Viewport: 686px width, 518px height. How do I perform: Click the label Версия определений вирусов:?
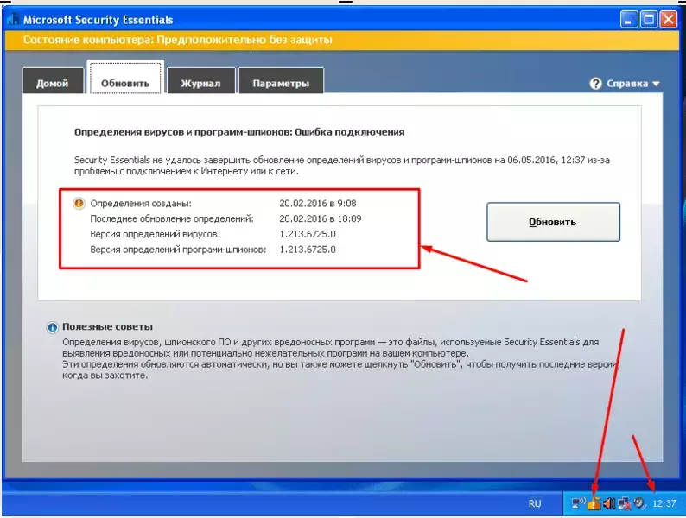click(x=155, y=234)
